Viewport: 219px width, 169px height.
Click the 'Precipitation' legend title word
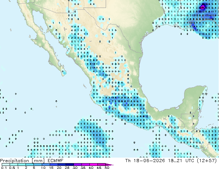coord(15,161)
